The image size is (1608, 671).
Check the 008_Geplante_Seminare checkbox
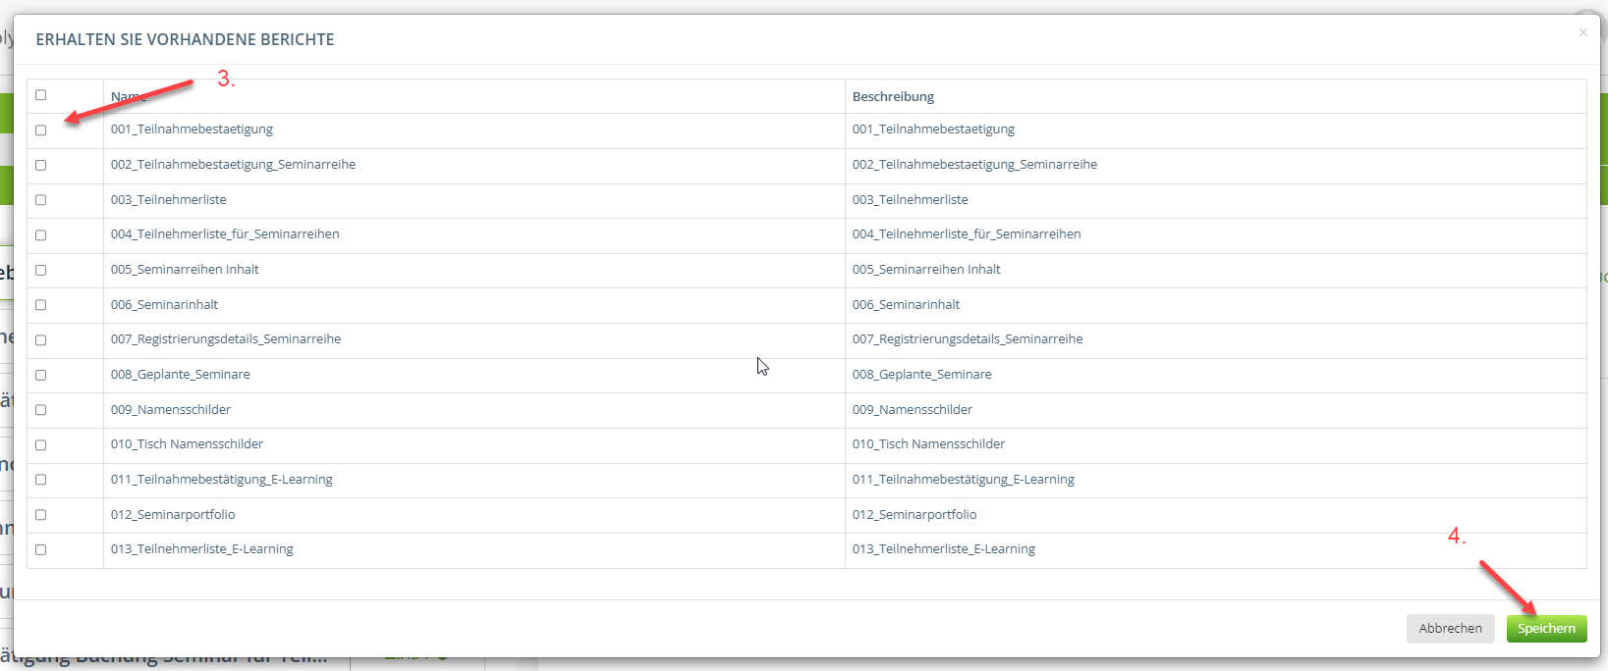[x=40, y=376]
